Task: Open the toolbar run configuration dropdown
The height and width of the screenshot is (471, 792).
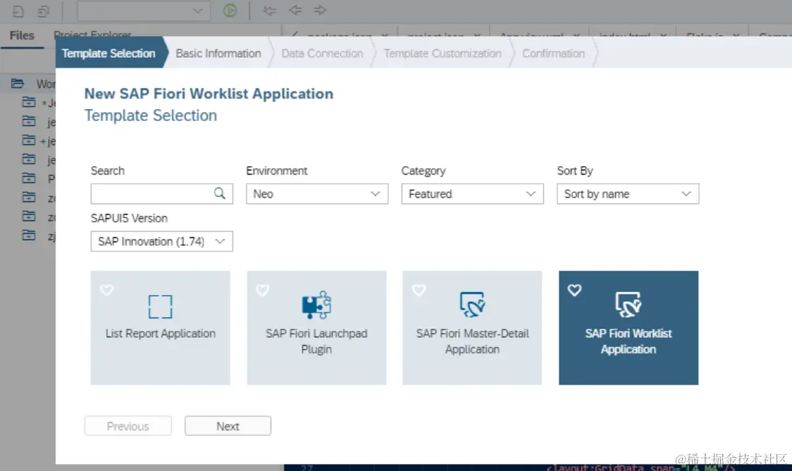Action: click(x=144, y=11)
